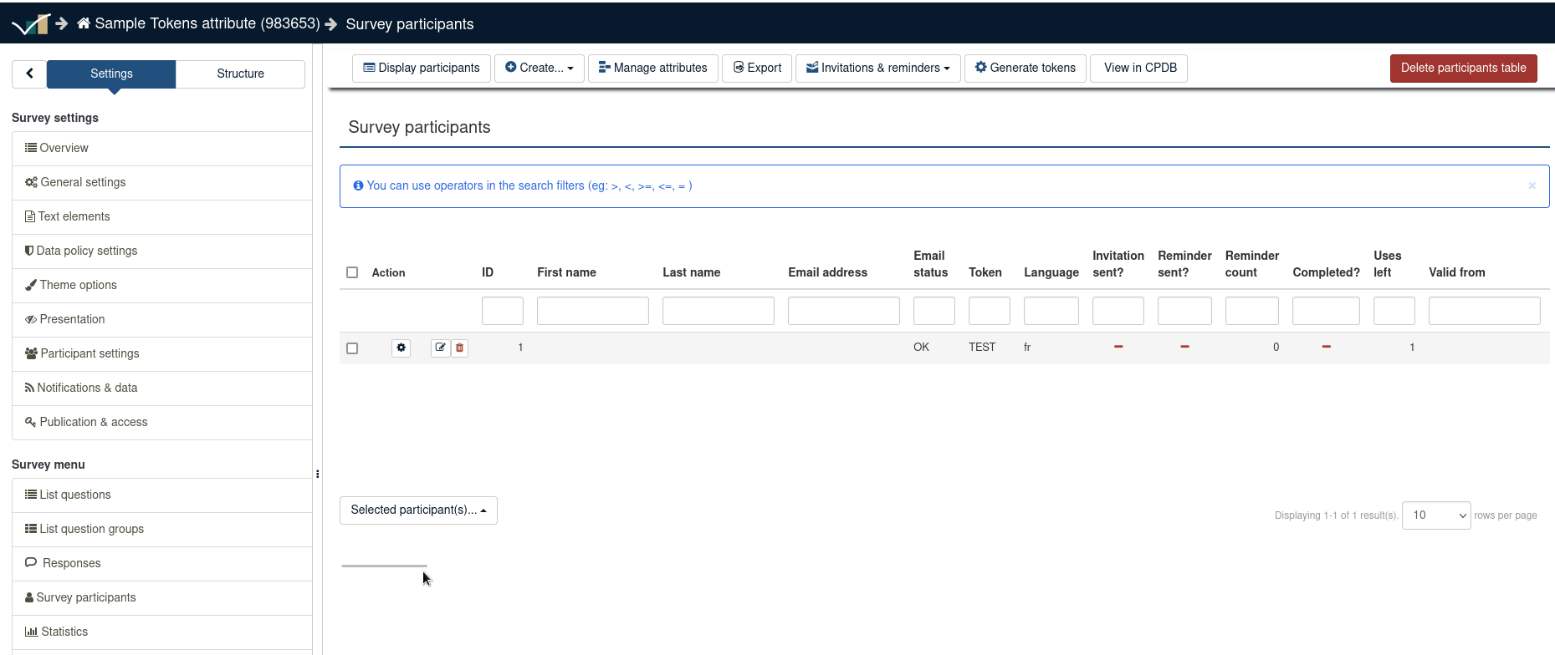The image size is (1555, 655).
Task: Click the Generate tokens button
Action: [1025, 68]
